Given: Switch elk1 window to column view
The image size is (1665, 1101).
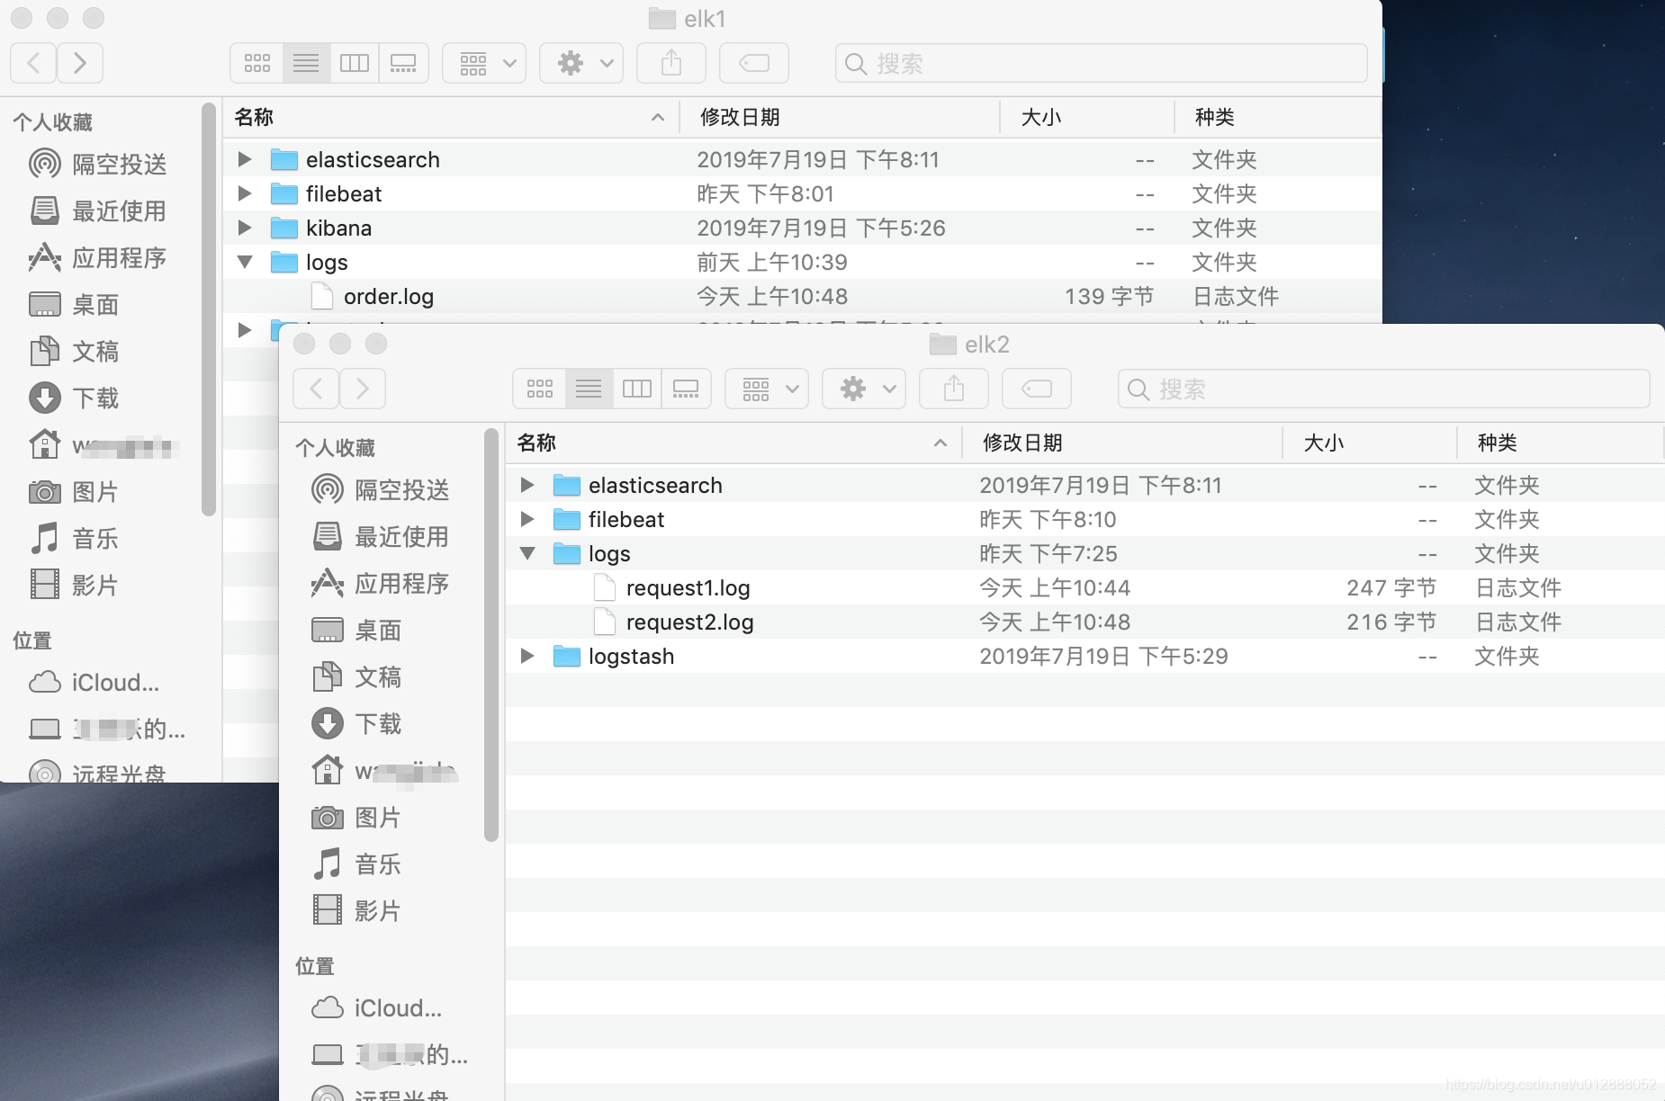Looking at the screenshot, I should [x=355, y=63].
